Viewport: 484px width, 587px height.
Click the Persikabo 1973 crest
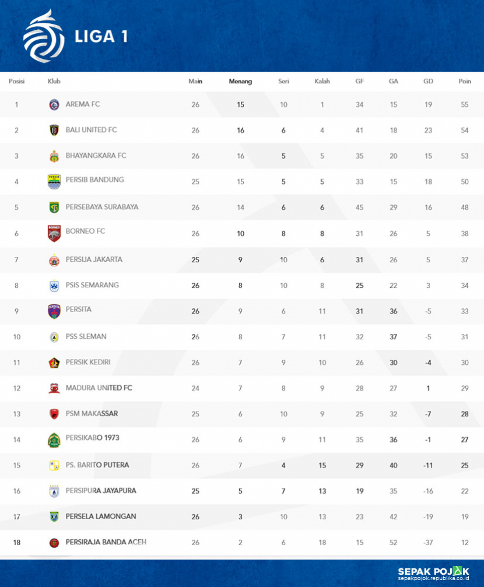[x=54, y=440]
